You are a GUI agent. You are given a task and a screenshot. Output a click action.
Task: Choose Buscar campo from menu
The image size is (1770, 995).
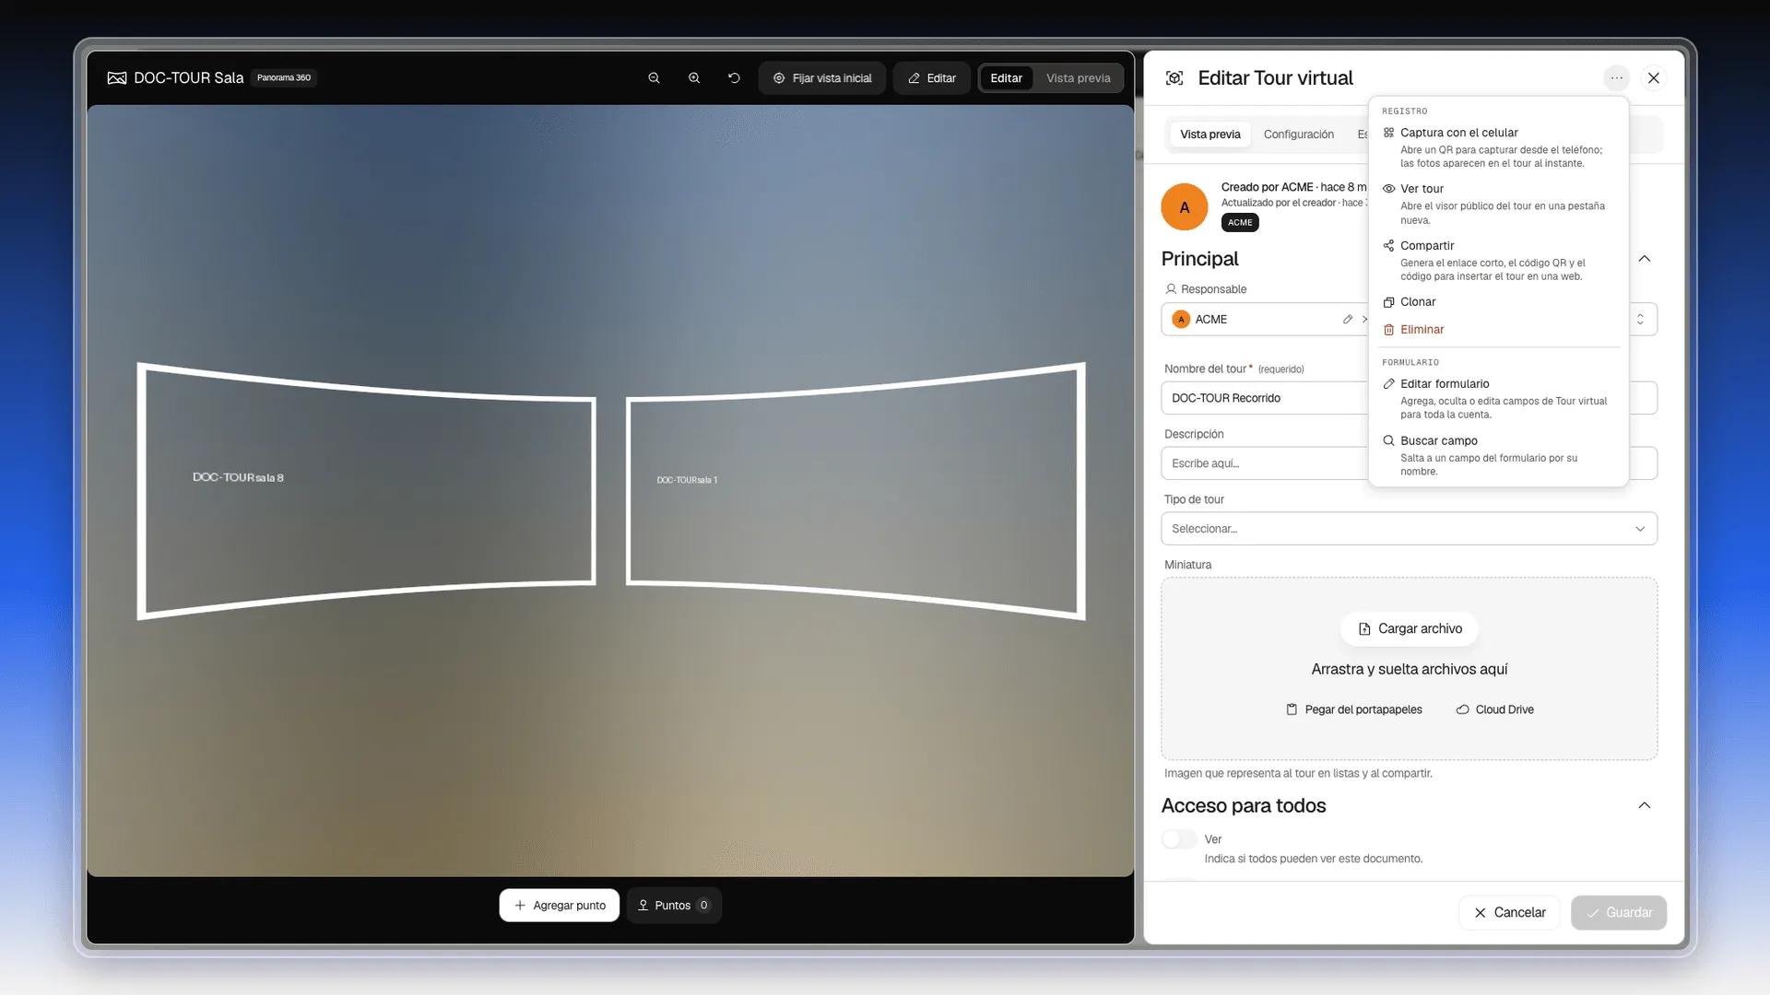pyautogui.click(x=1499, y=455)
